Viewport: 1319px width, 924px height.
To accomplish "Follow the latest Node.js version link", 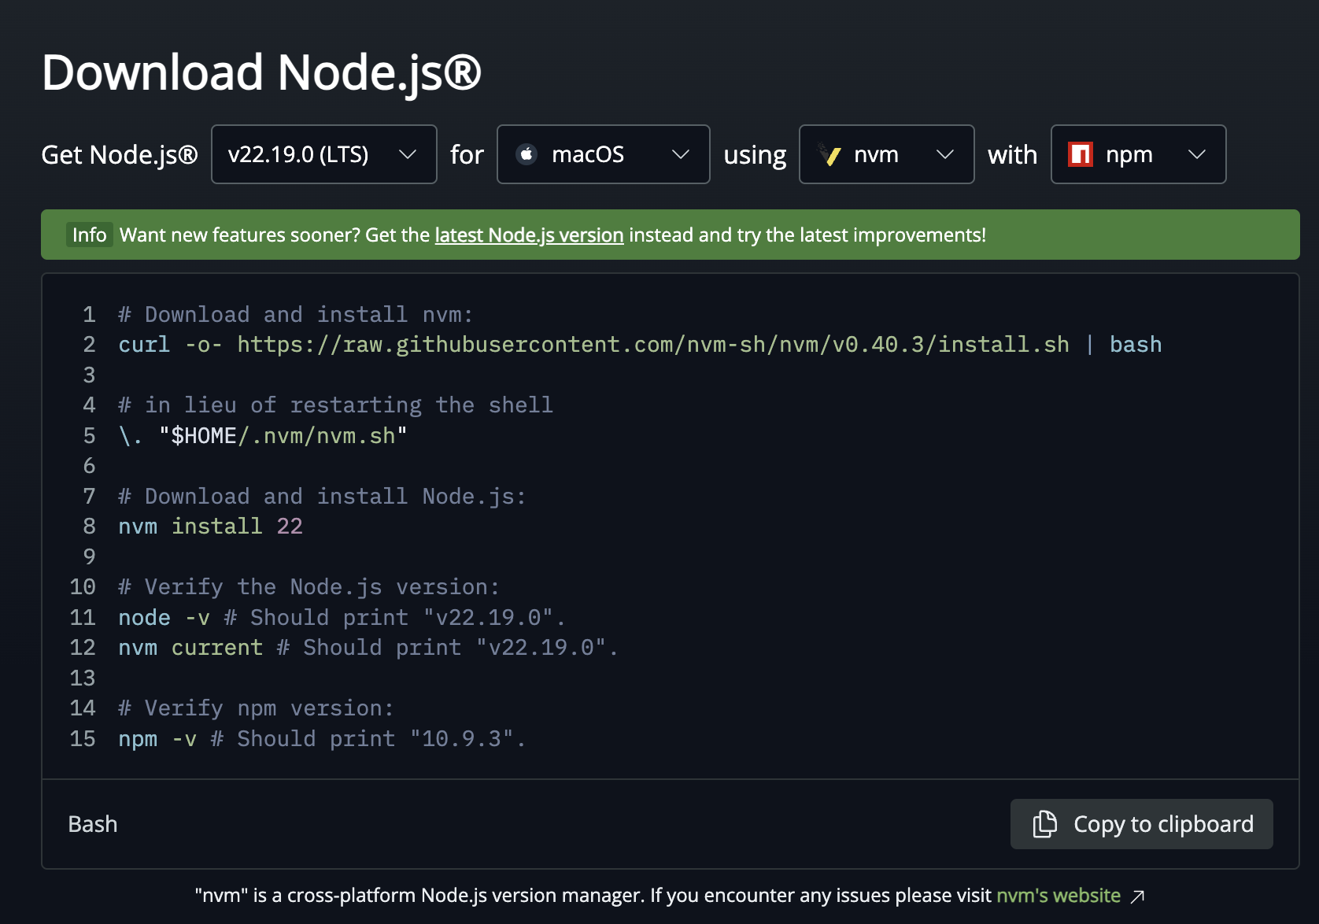I will [529, 235].
